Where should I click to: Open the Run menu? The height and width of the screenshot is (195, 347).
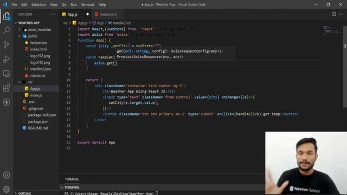pyautogui.click(x=74, y=5)
